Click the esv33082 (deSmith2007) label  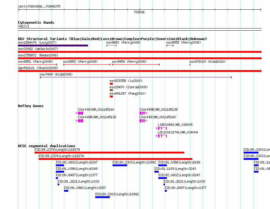click(38, 49)
